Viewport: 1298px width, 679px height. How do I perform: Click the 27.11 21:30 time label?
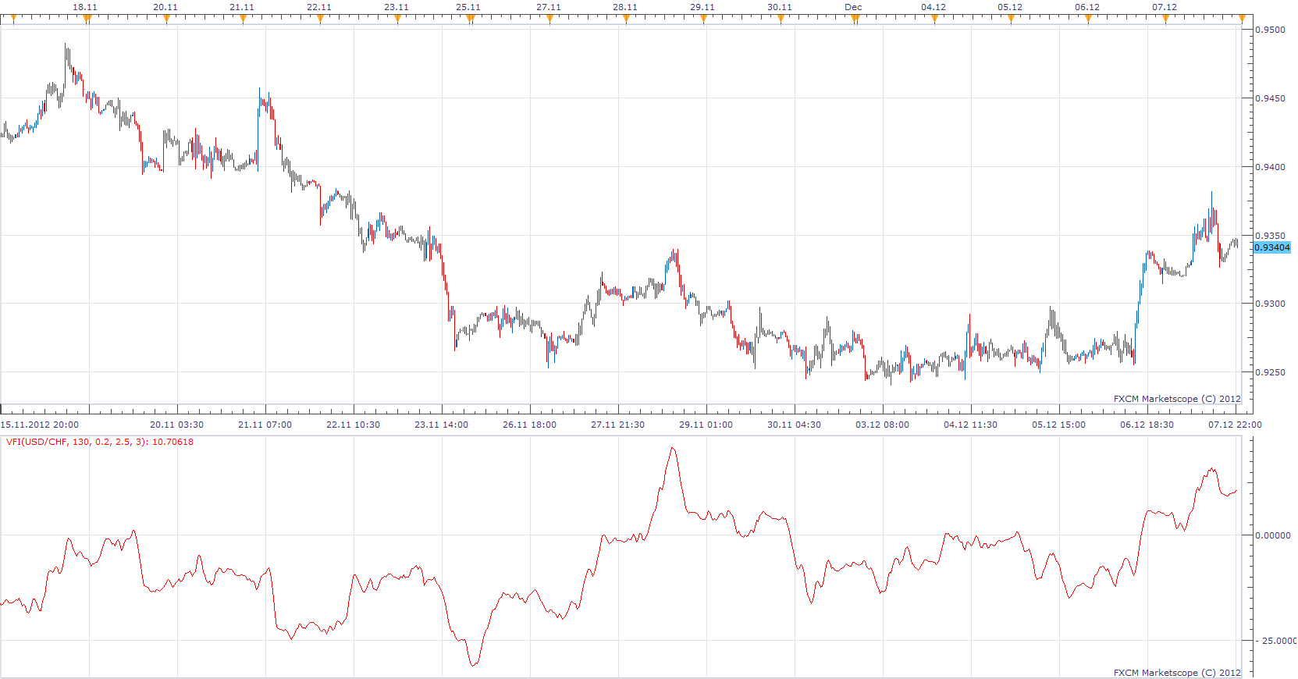coord(618,425)
